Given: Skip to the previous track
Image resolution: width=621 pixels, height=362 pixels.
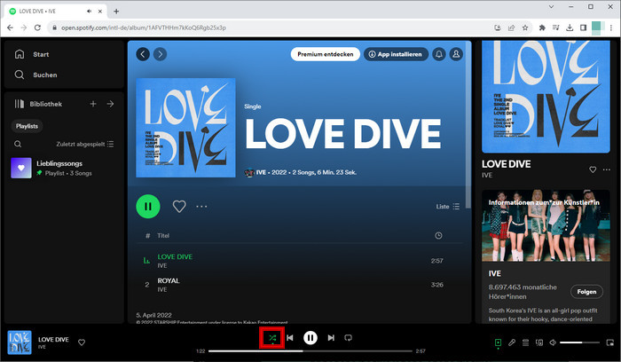Looking at the screenshot, I should pyautogui.click(x=290, y=338).
